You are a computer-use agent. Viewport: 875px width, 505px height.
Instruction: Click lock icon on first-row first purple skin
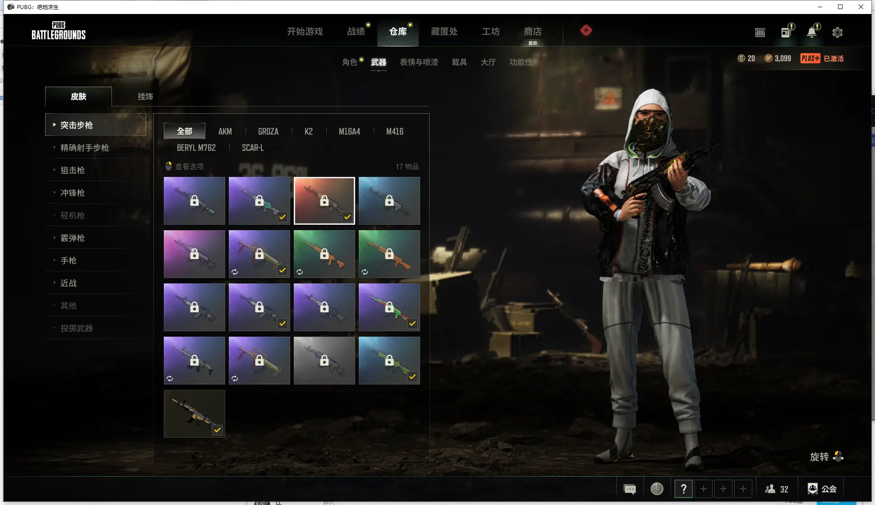194,200
